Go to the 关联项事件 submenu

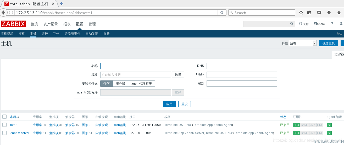tap(73, 34)
